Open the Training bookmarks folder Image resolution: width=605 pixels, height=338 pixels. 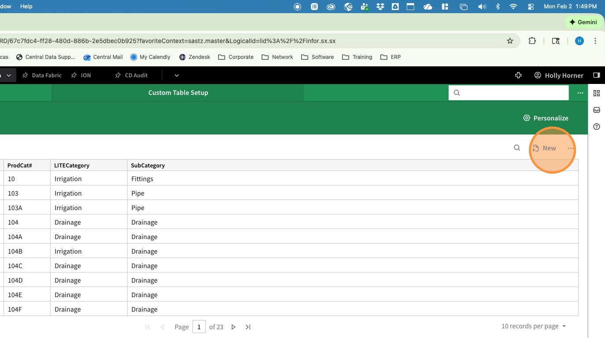click(357, 57)
